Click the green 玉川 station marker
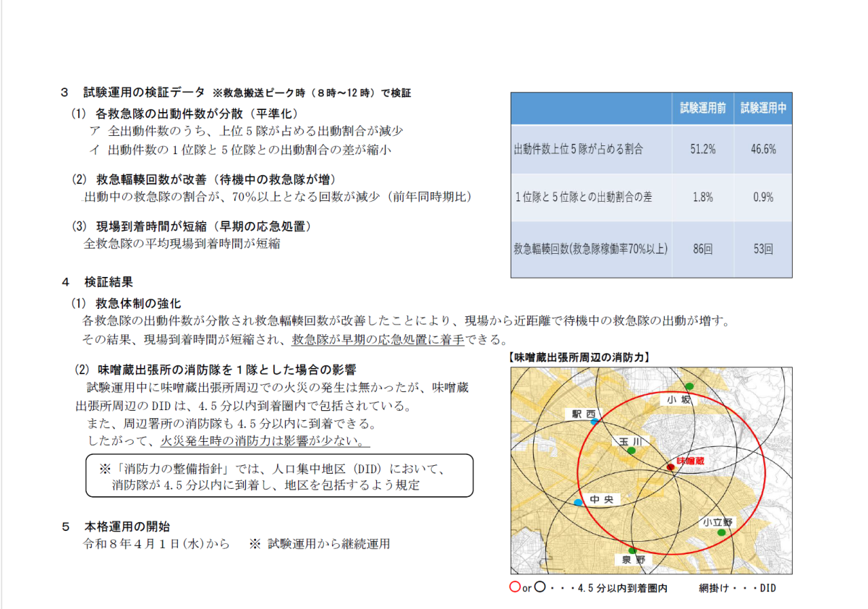Viewport: 868px width, 609px height. coord(631,451)
